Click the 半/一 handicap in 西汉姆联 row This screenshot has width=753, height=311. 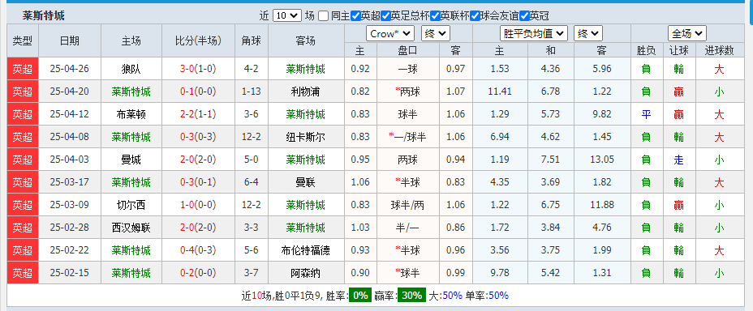[408, 228]
